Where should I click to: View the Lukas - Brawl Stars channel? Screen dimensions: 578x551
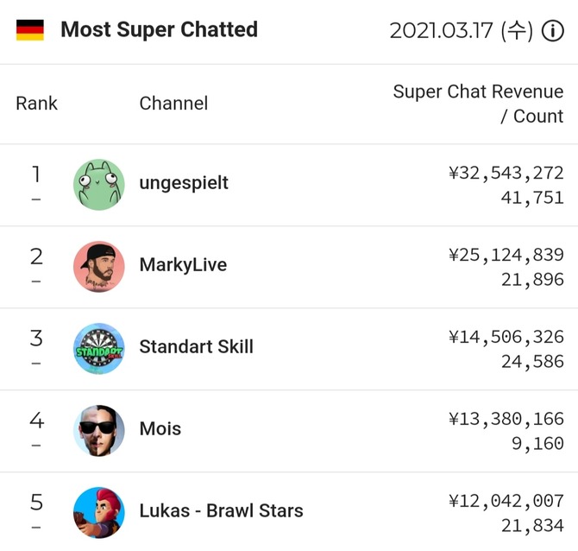click(x=221, y=510)
